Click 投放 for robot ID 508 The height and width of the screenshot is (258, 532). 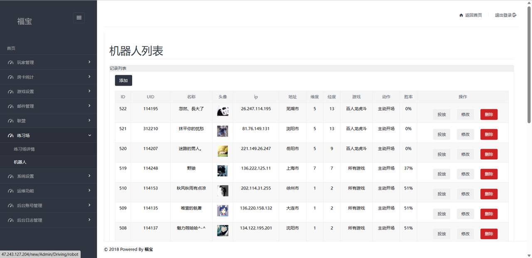coord(441,234)
